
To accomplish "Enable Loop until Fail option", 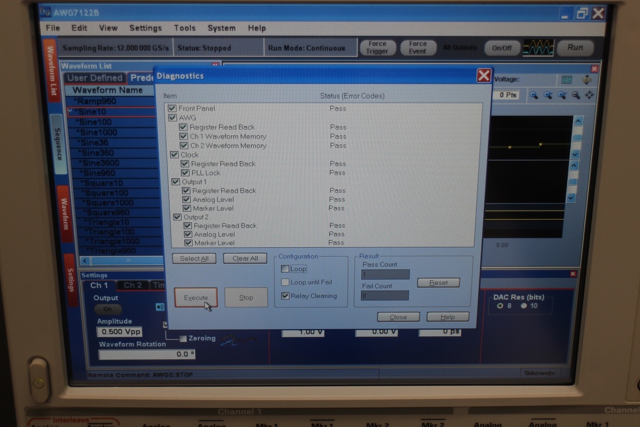I will click(x=285, y=282).
